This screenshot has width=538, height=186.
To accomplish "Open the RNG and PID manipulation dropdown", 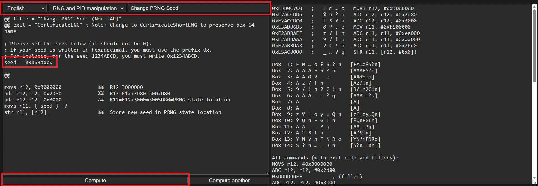I will pos(87,8).
